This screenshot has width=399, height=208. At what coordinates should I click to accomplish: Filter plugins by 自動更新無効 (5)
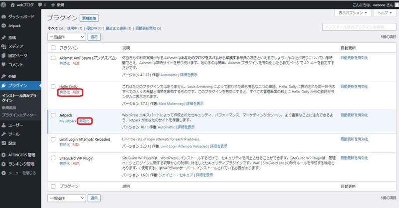(x=148, y=28)
